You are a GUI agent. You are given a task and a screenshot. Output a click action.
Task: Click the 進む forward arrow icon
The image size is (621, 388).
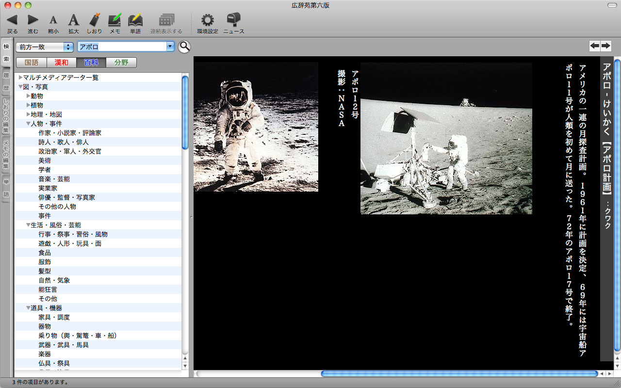pyautogui.click(x=33, y=20)
